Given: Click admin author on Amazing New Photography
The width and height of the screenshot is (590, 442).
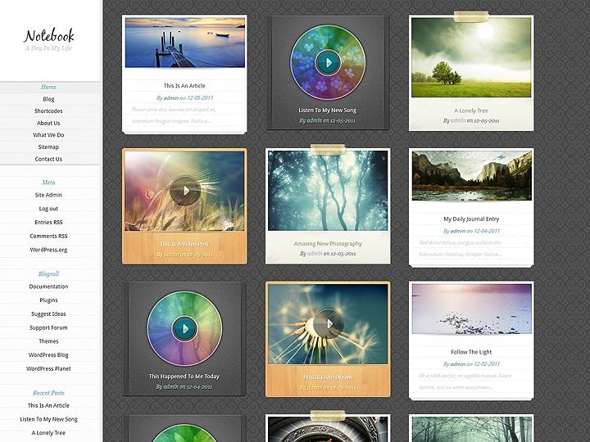Looking at the screenshot, I should [315, 254].
